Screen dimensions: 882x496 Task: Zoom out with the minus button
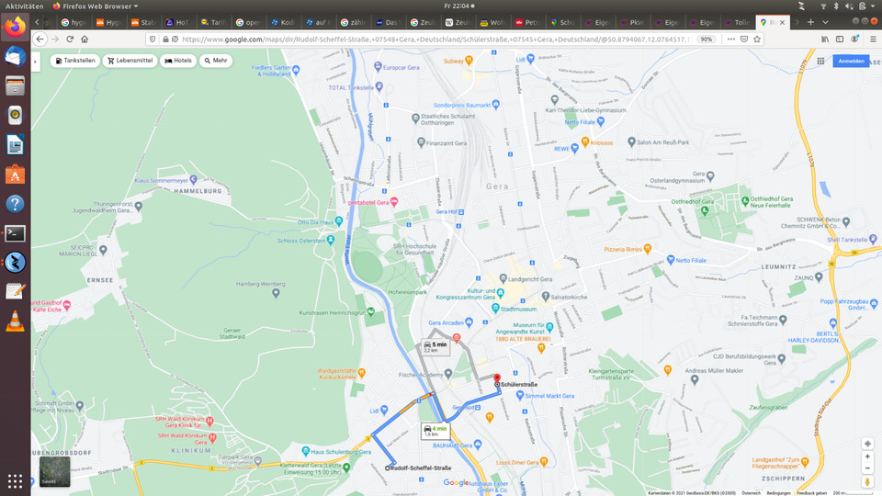coord(867,468)
